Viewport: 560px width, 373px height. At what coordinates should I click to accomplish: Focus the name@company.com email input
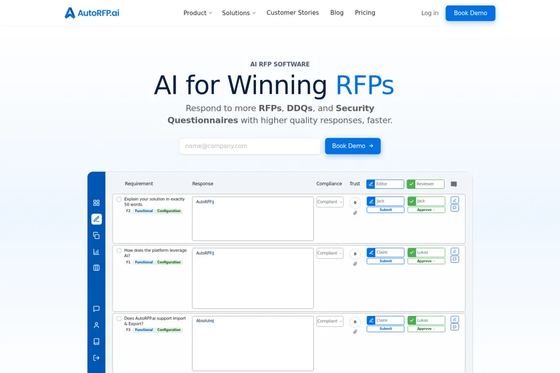point(250,146)
